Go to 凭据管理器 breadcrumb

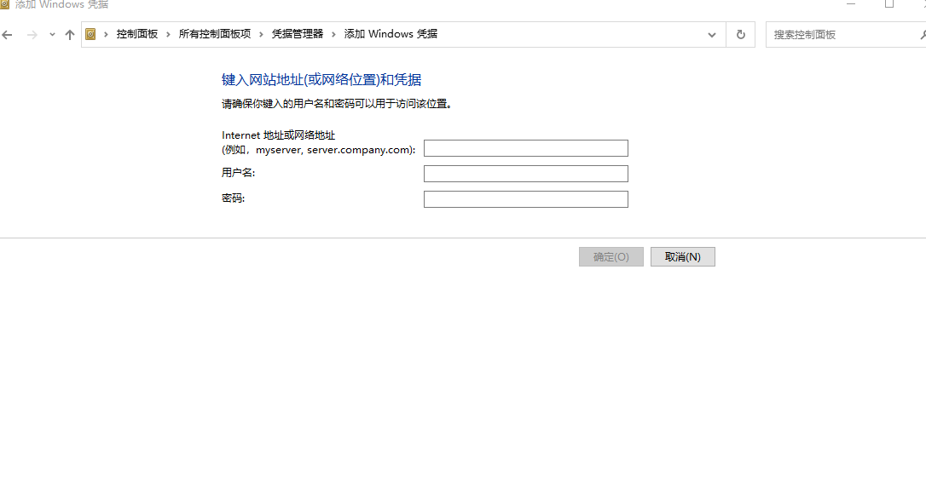click(298, 34)
